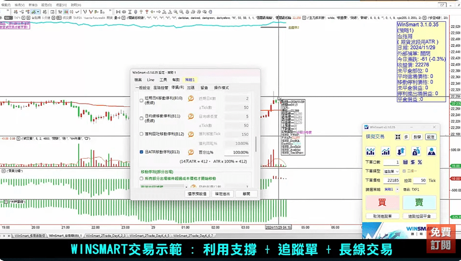This screenshot has height=261, width=461.
Task: Click the 教學 button in trading panel
Action: (x=417, y=137)
